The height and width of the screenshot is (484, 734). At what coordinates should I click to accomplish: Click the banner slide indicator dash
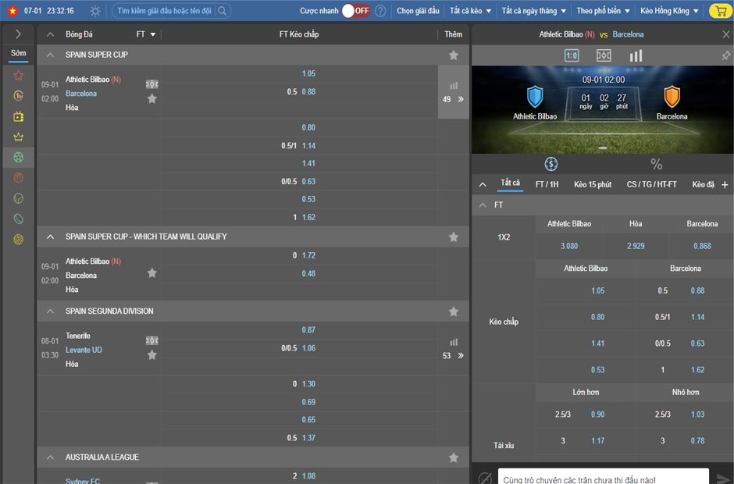603,148
